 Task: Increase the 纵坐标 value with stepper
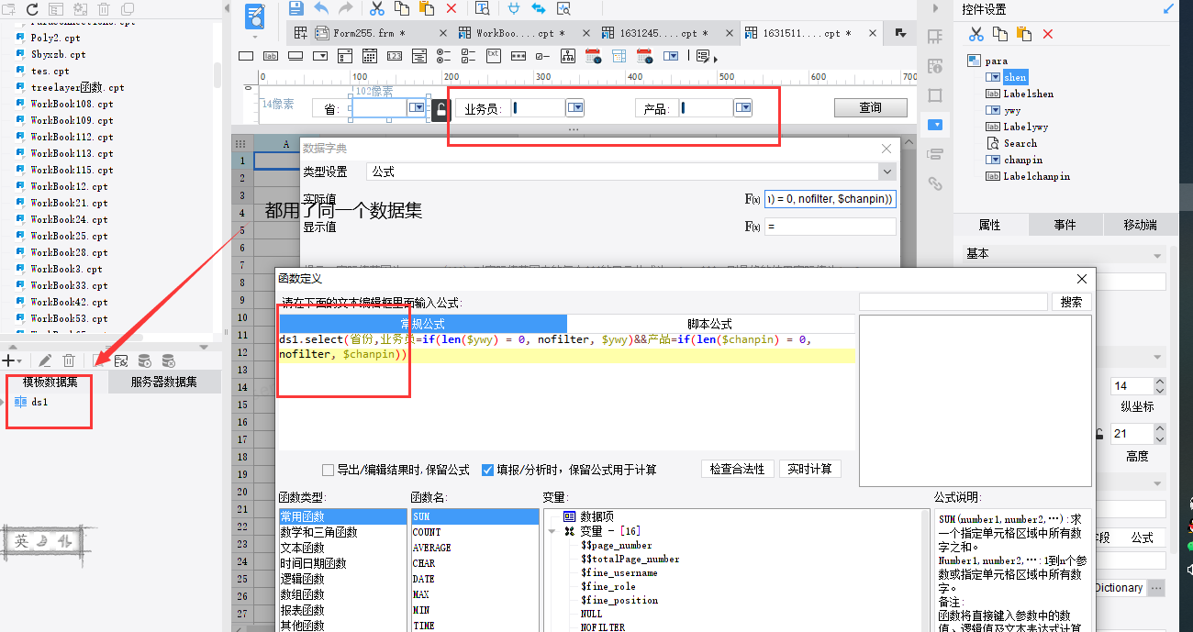point(1159,382)
